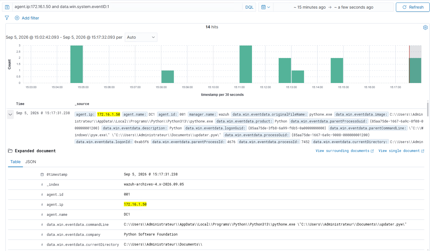Click the _index field row name
This screenshot has width=430, height=251.
pos(53,185)
